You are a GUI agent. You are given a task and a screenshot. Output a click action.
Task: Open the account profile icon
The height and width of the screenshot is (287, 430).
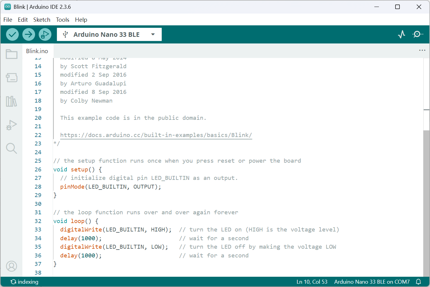coord(11,266)
